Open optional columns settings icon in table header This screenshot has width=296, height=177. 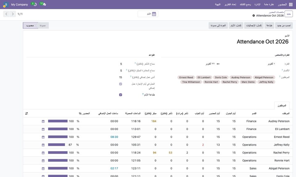(27, 113)
